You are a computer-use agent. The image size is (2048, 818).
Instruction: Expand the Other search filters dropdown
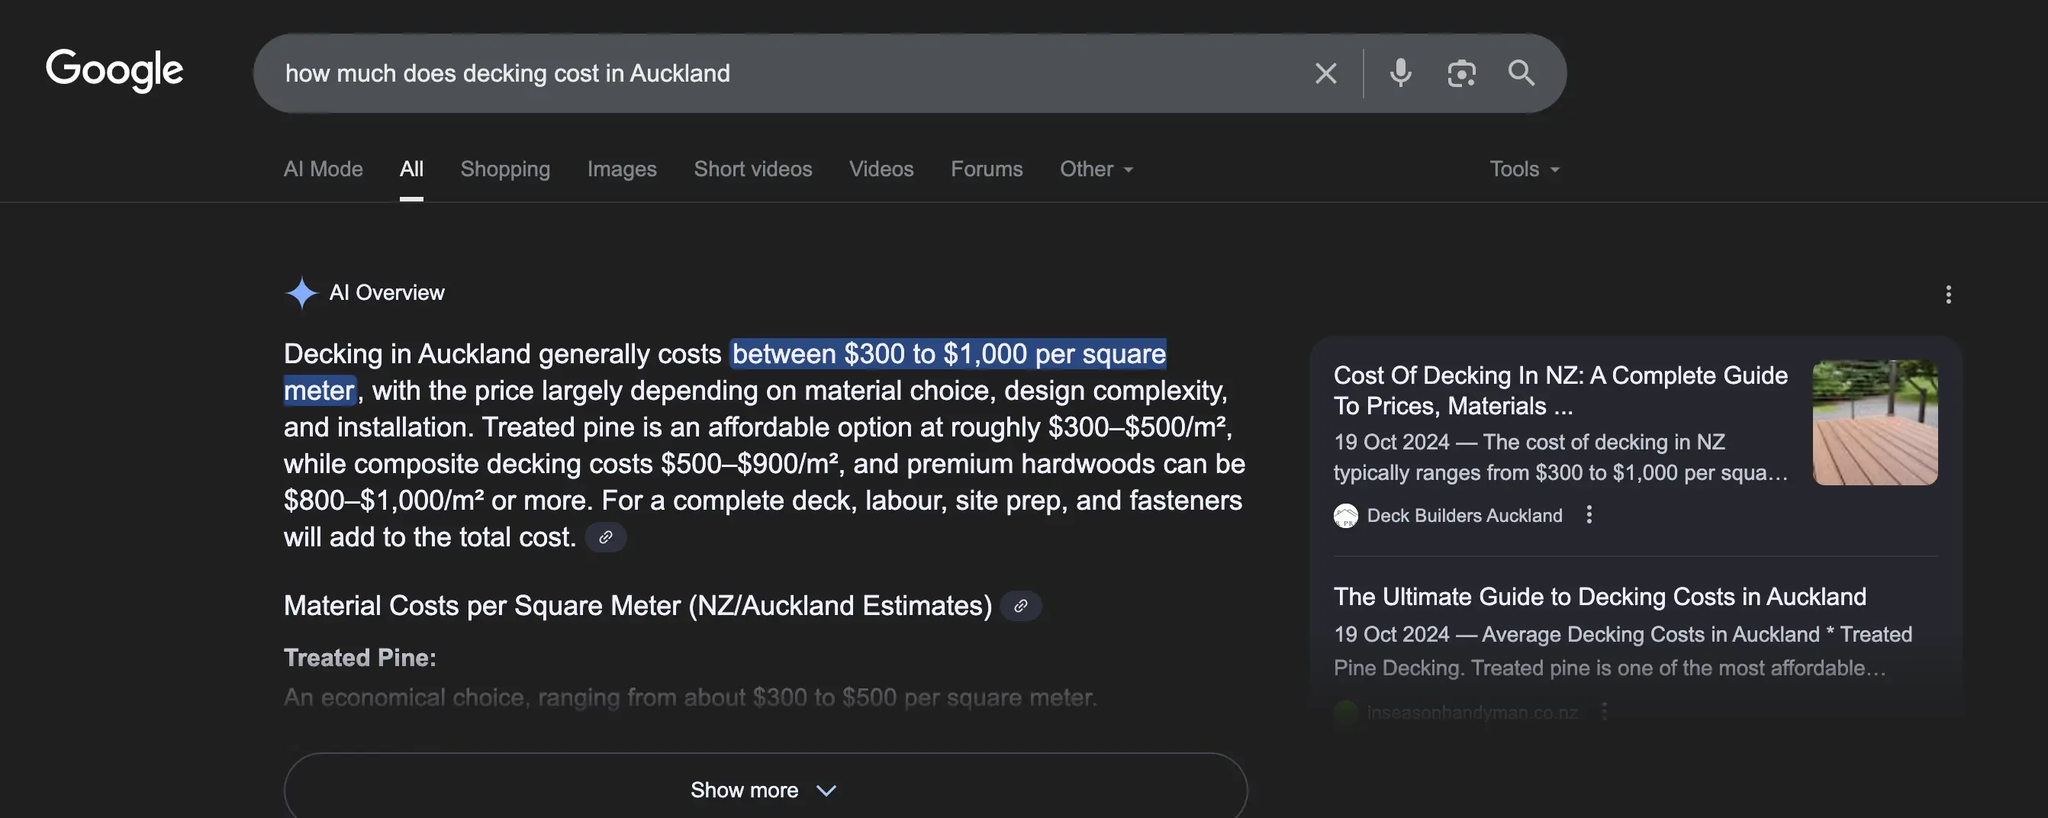tap(1096, 169)
